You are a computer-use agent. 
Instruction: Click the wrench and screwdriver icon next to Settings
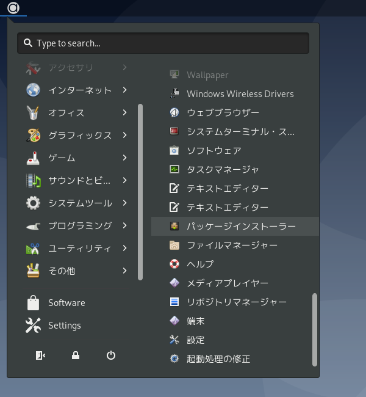point(33,326)
